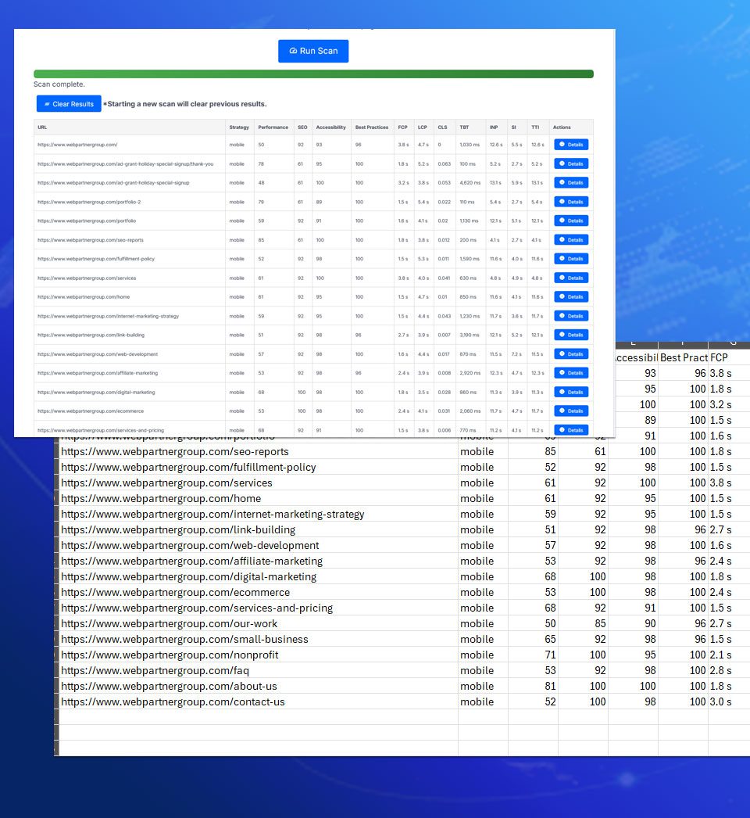Click the SEO column header
Screen dimensions: 750x818
tap(302, 127)
